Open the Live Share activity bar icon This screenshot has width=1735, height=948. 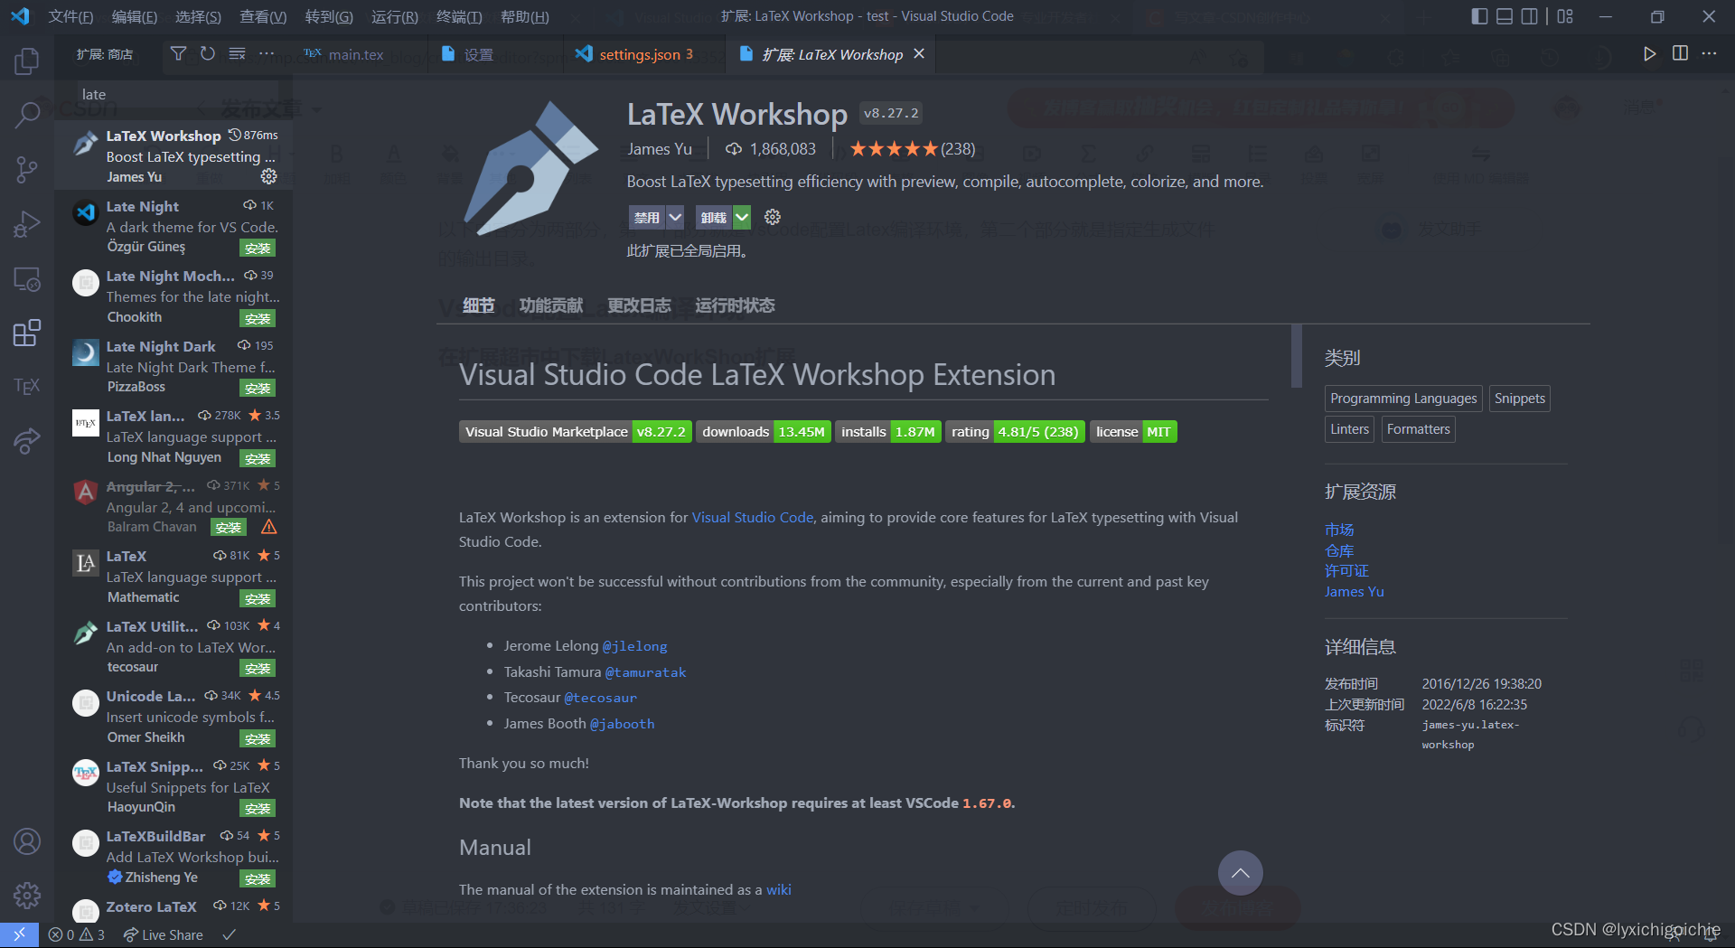tap(27, 441)
